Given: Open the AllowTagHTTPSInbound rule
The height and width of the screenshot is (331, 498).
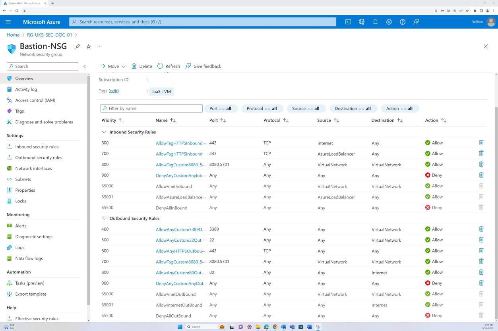Looking at the screenshot, I should pyautogui.click(x=178, y=154).
